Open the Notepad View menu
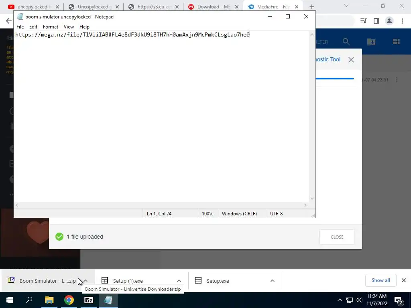This screenshot has width=411, height=308. tap(69, 27)
